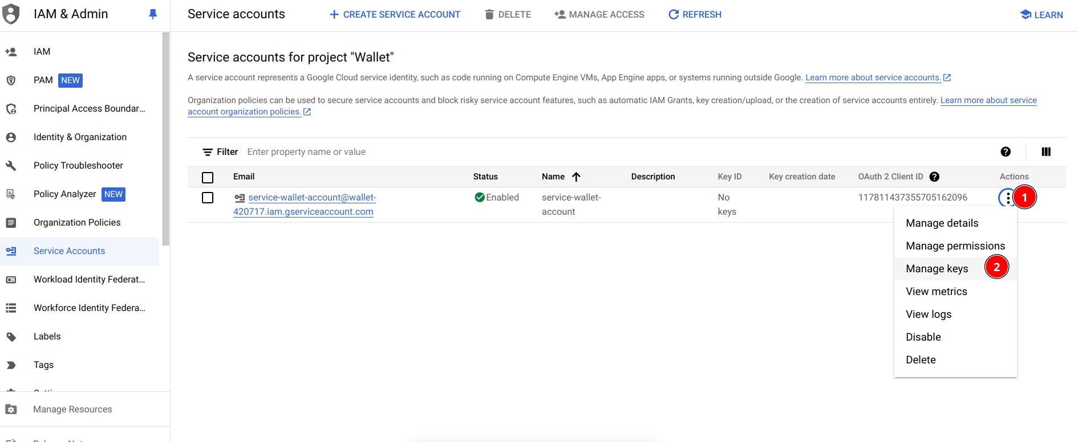Click the REFRESH button

pyautogui.click(x=695, y=14)
